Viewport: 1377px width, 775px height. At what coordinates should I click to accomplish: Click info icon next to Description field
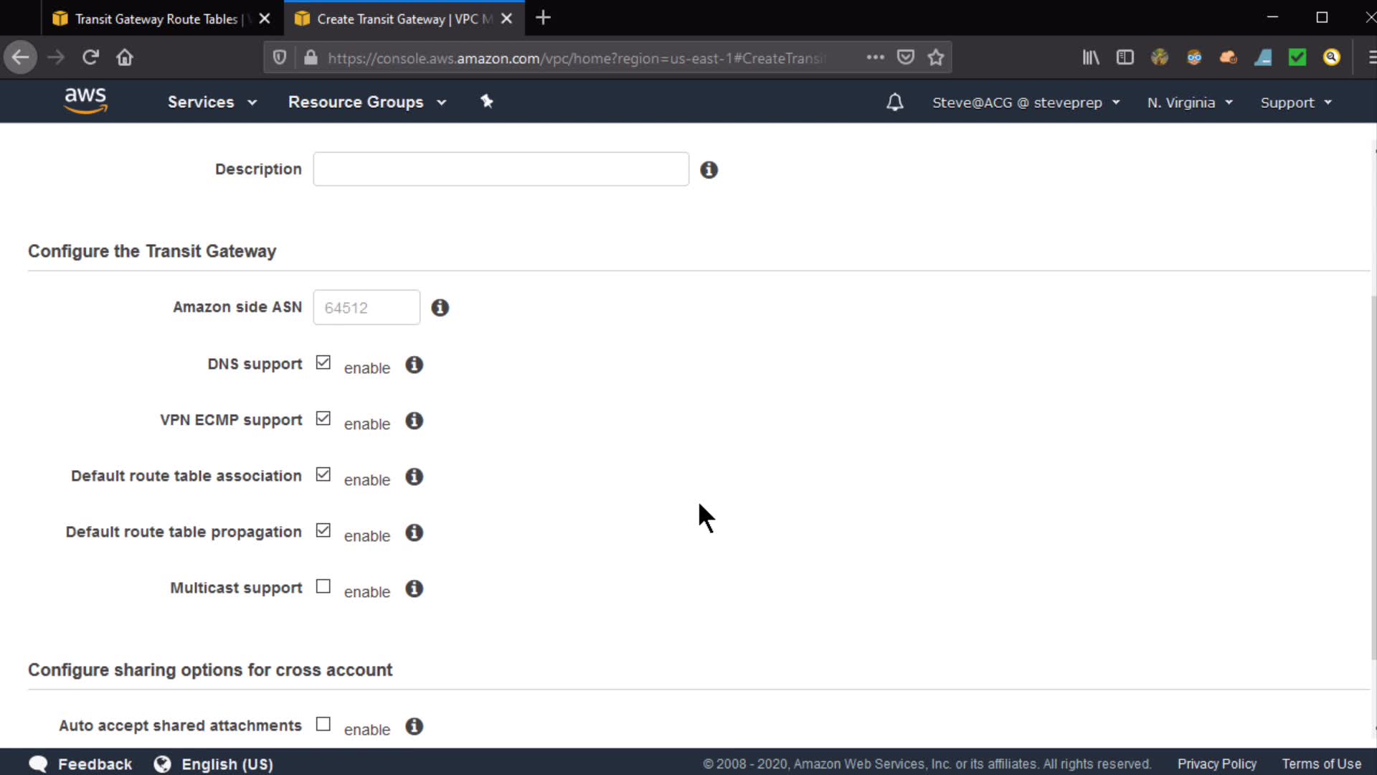click(709, 170)
